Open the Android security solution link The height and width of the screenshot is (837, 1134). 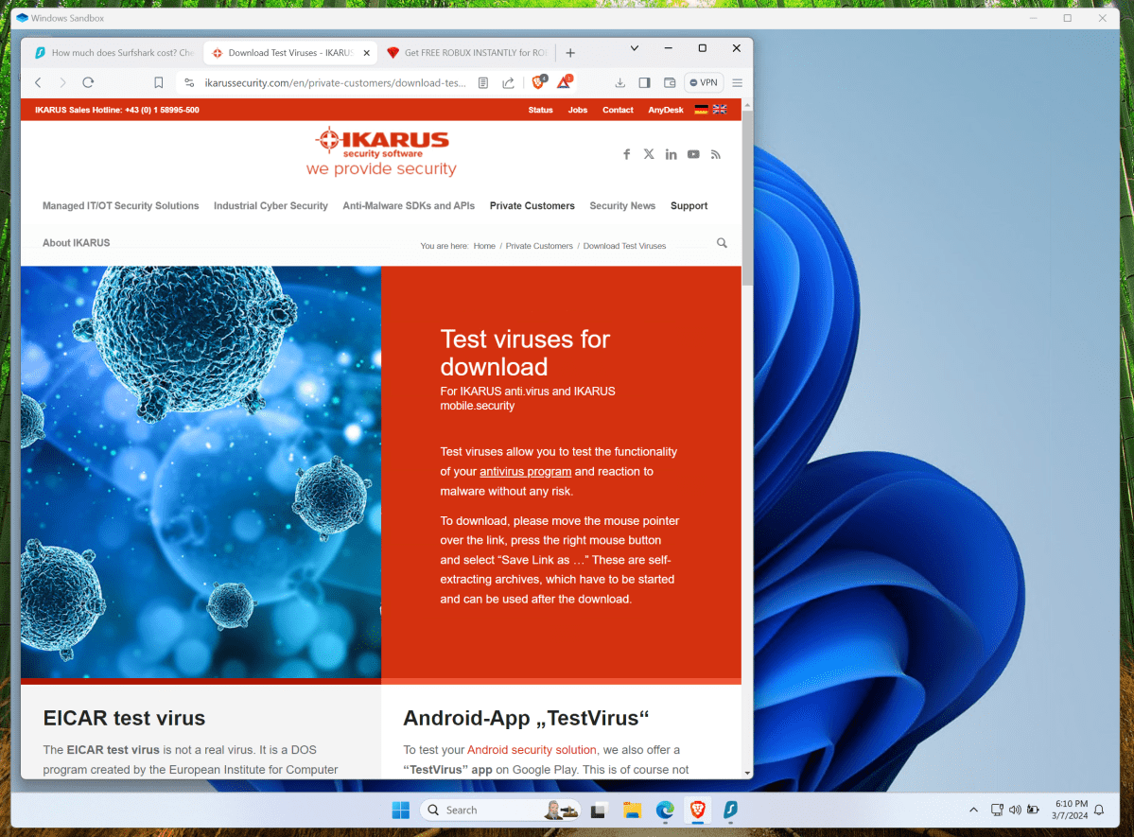pyautogui.click(x=531, y=749)
